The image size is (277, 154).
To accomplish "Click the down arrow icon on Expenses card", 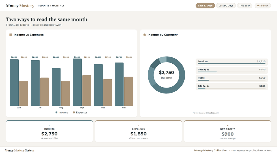I will click(x=138, y=126).
